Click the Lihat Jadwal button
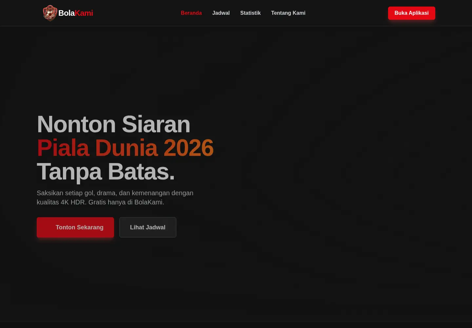The image size is (472, 328). 148,227
